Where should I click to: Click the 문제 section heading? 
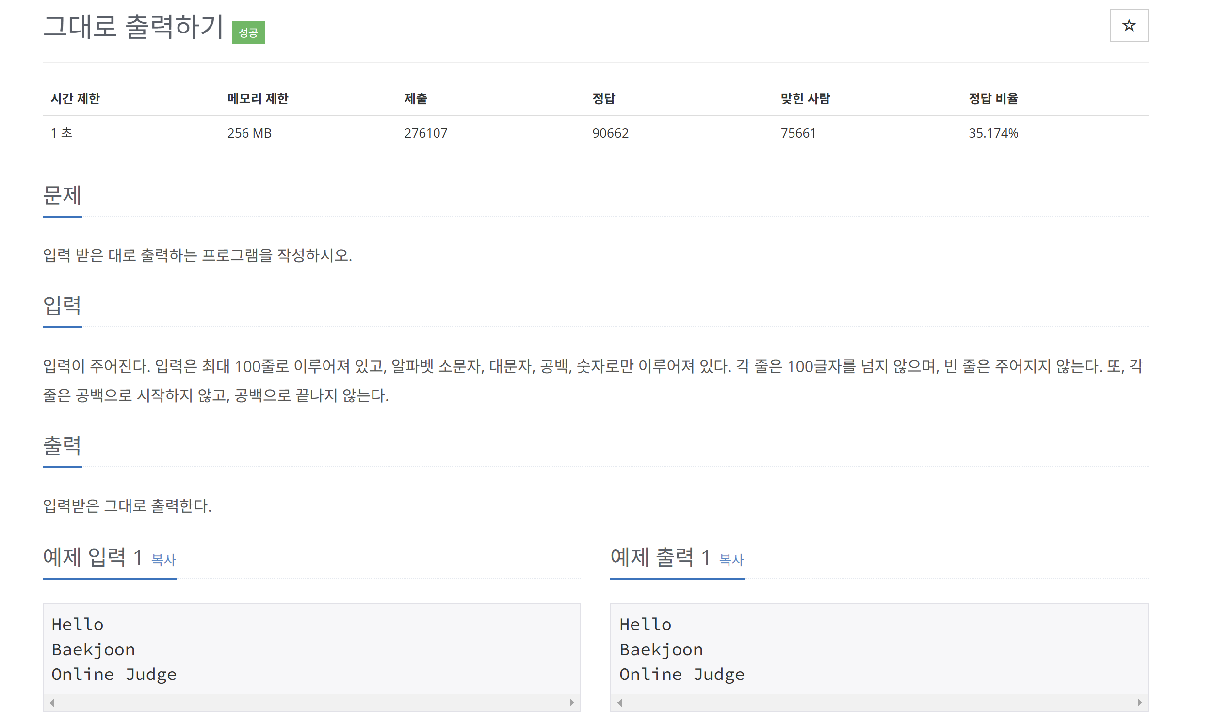pyautogui.click(x=62, y=195)
